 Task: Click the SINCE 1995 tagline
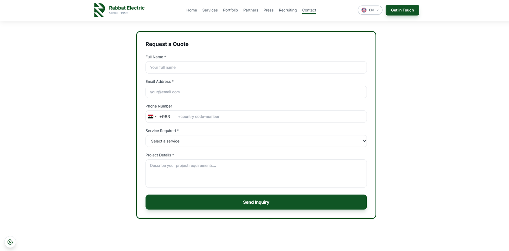(x=119, y=13)
